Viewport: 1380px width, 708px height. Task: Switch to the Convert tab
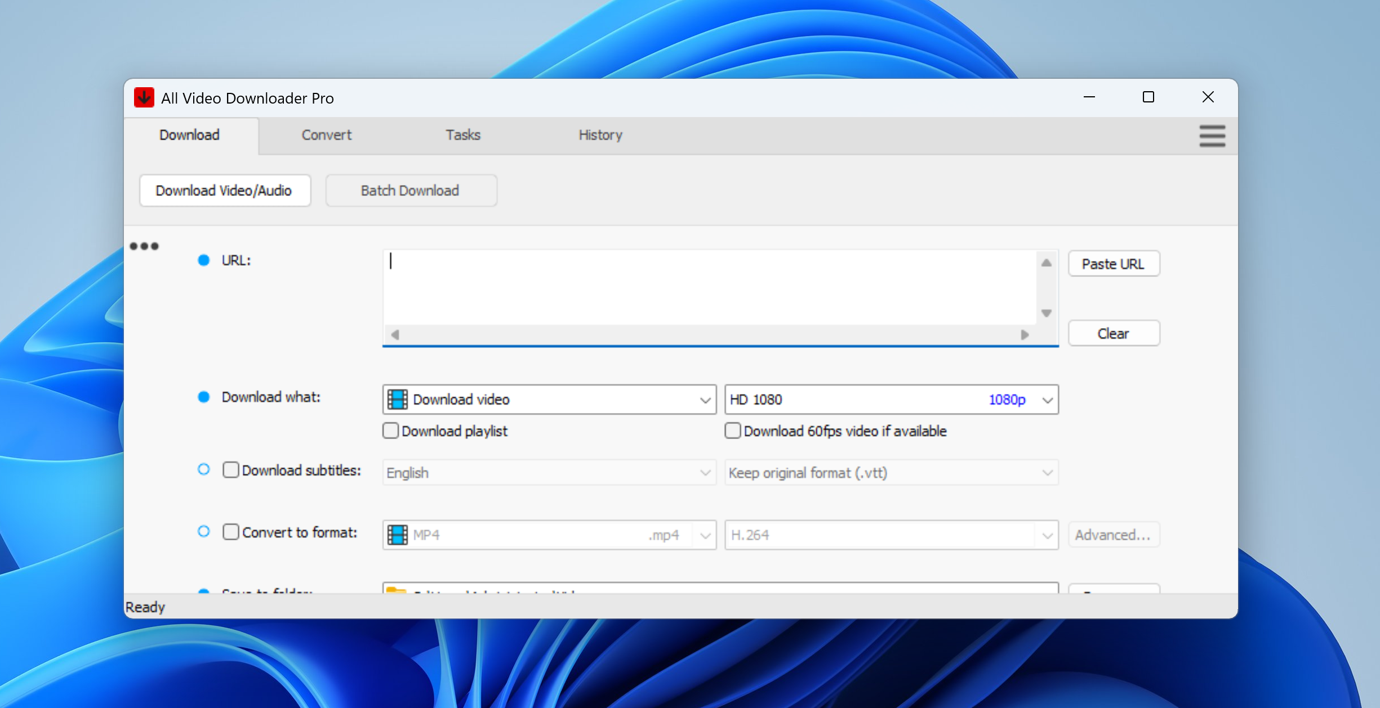point(327,135)
